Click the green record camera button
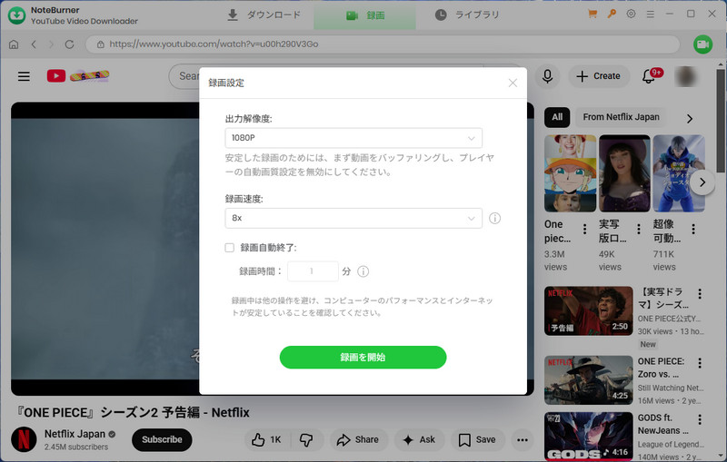727x462 pixels. tap(702, 44)
